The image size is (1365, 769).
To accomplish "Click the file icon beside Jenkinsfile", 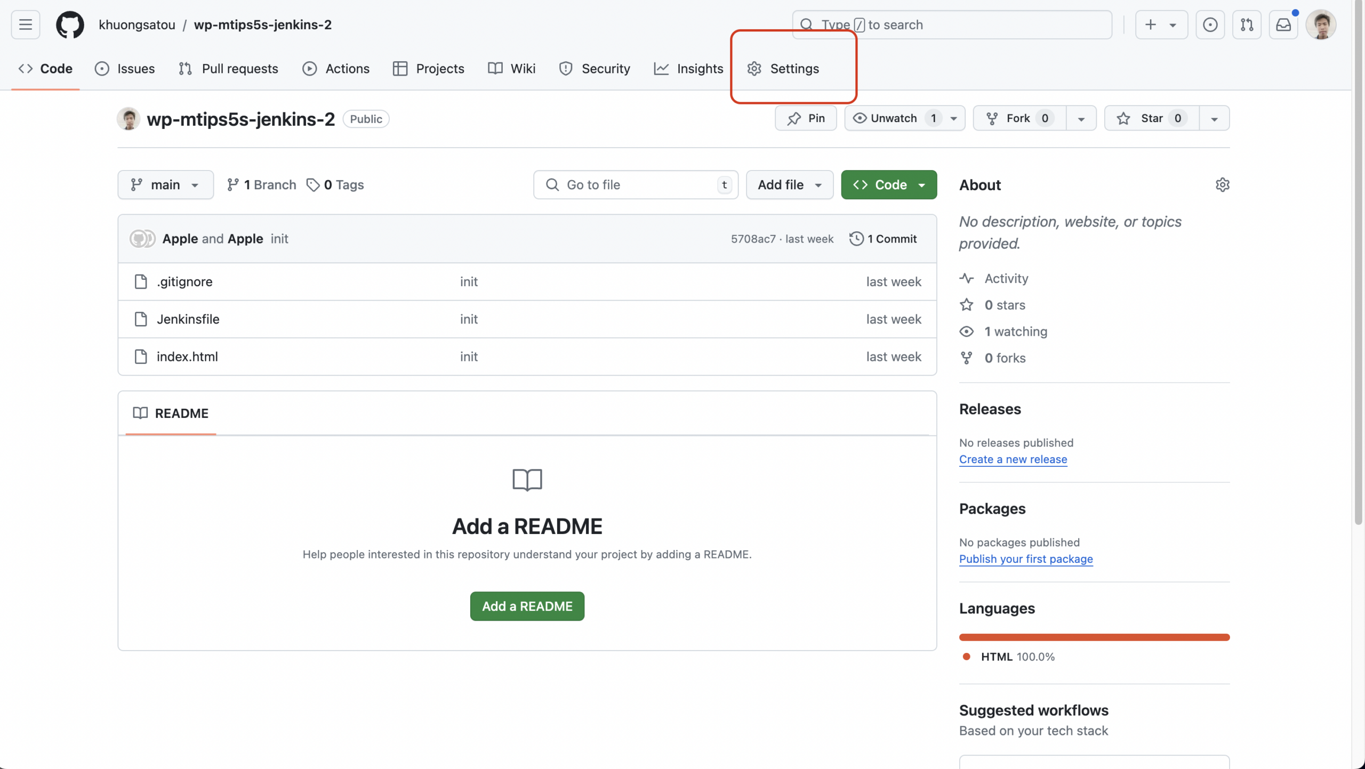I will click(141, 319).
